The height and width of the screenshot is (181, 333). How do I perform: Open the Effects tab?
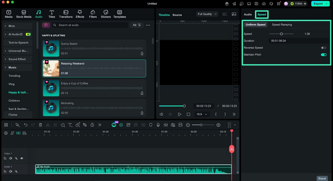(80, 14)
